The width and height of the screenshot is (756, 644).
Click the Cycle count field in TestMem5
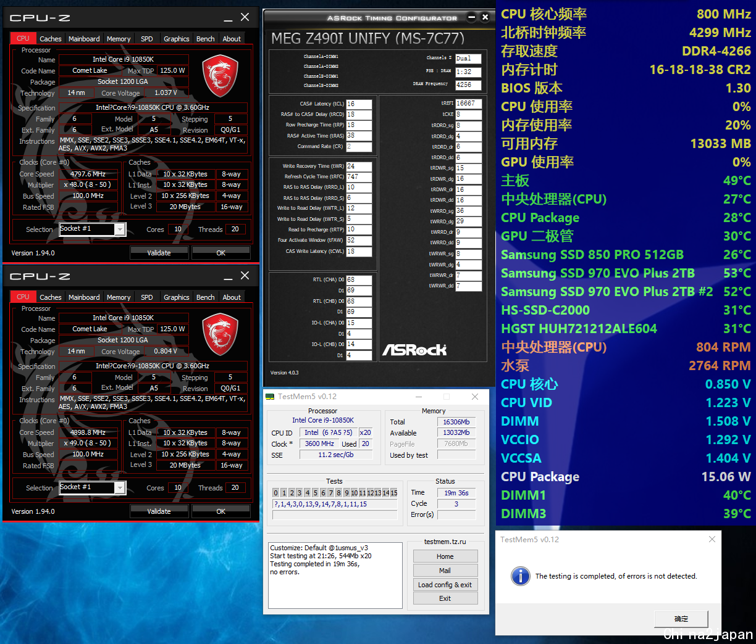coord(456,504)
